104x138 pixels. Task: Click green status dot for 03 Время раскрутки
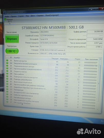pyautogui.click(x=7, y=60)
